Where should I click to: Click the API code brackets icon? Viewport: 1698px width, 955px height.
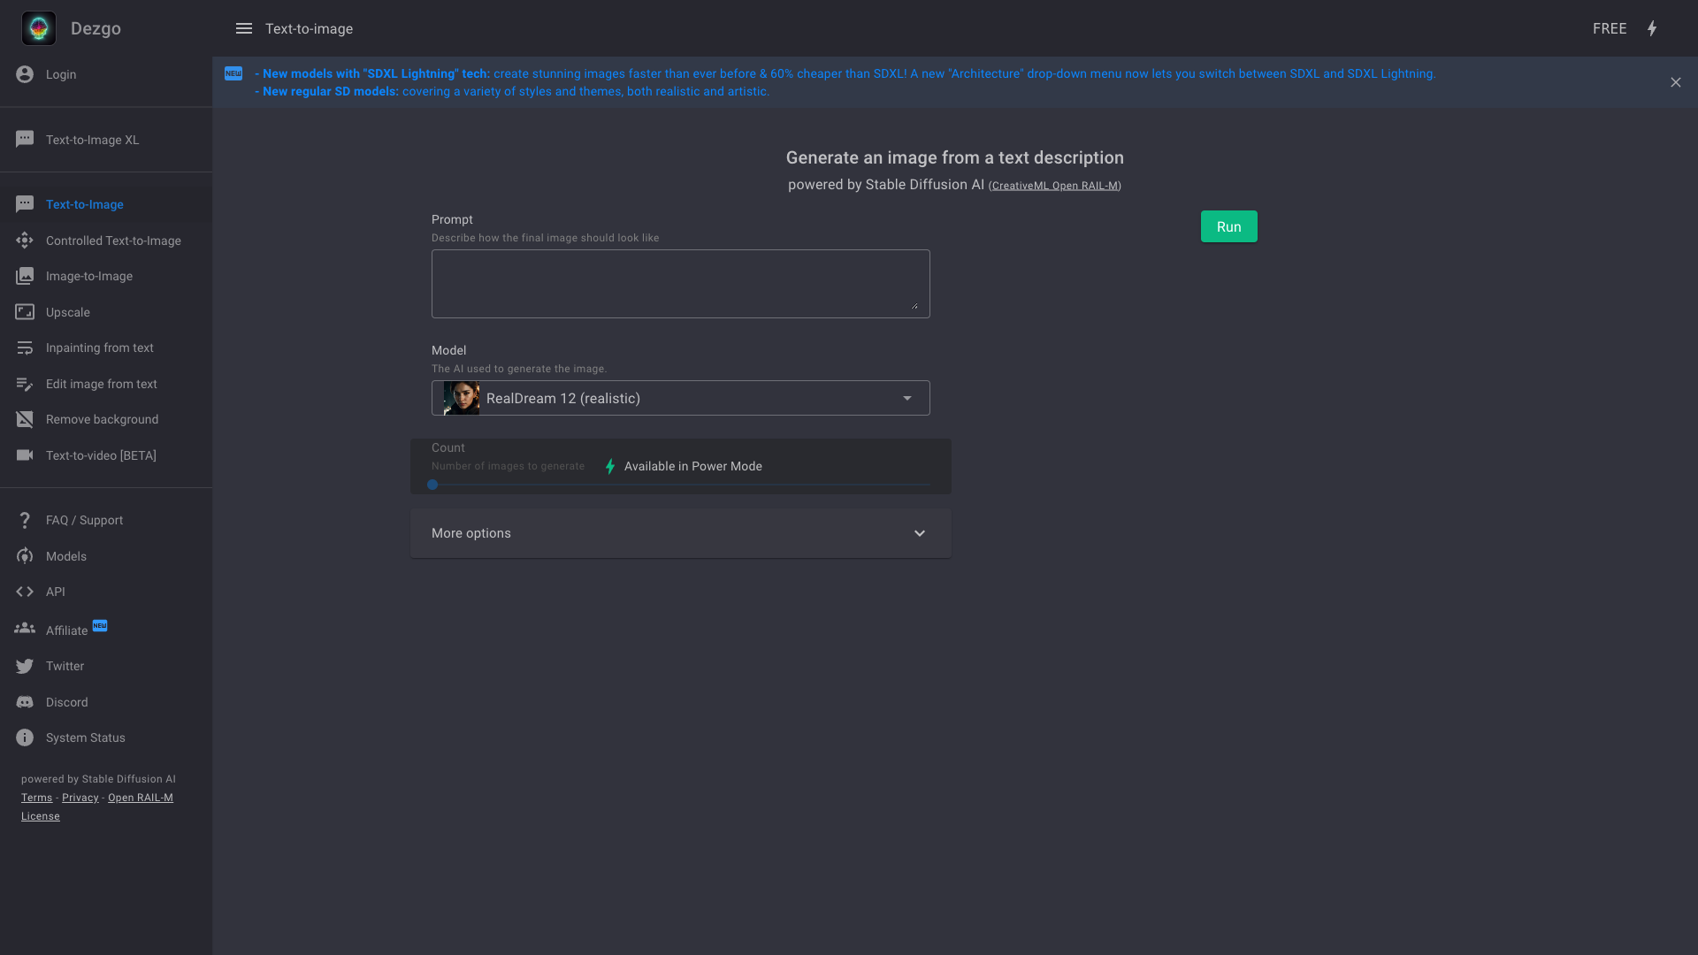coord(25,592)
